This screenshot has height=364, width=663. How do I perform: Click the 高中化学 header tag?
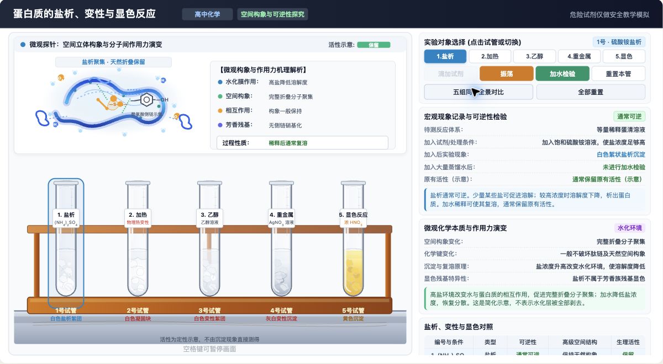(207, 14)
